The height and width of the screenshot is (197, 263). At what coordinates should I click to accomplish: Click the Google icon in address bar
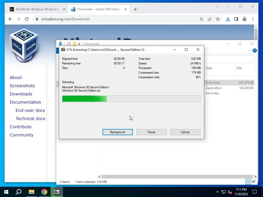[x=201, y=19]
